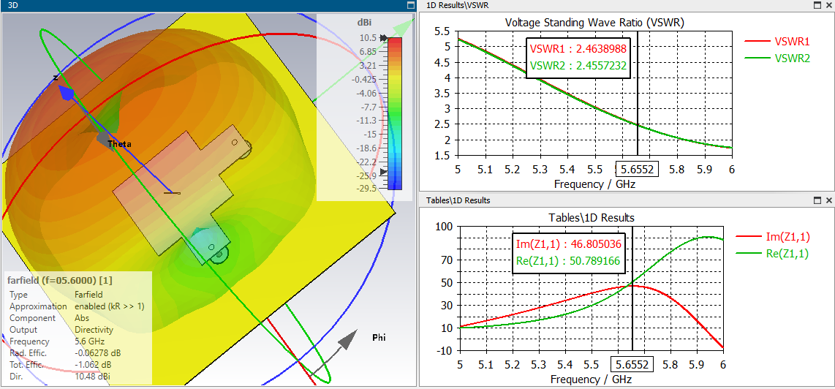Click the Im(Z1,1) : 46.805036 readout
The image size is (835, 389).
tap(568, 243)
